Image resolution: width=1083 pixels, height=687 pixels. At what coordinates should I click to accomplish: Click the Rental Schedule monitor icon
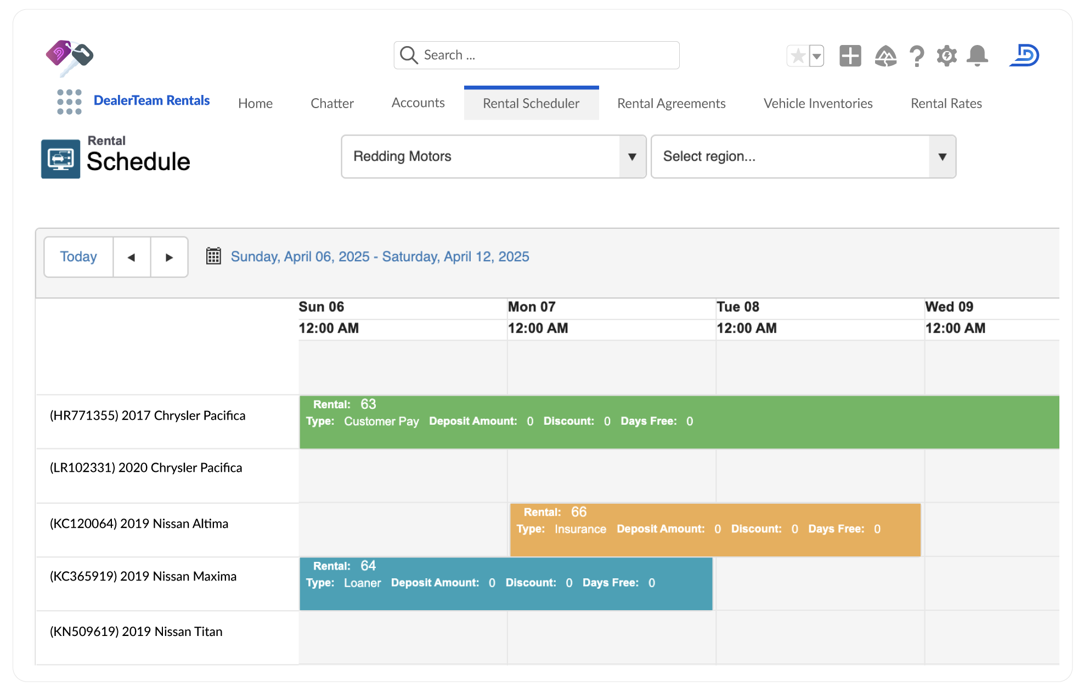click(x=61, y=159)
